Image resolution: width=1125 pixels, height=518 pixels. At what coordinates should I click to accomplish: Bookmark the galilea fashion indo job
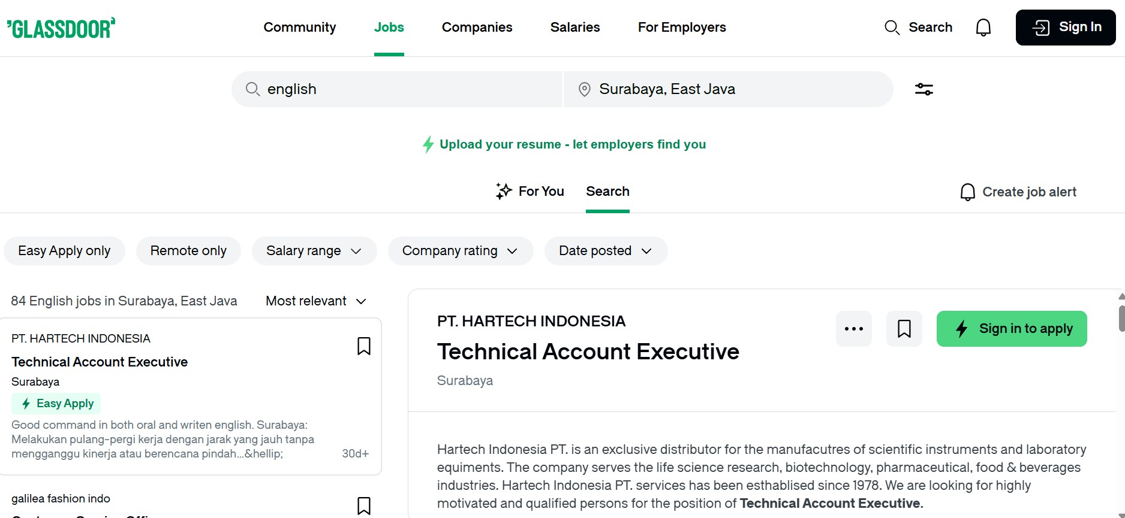[x=363, y=506]
